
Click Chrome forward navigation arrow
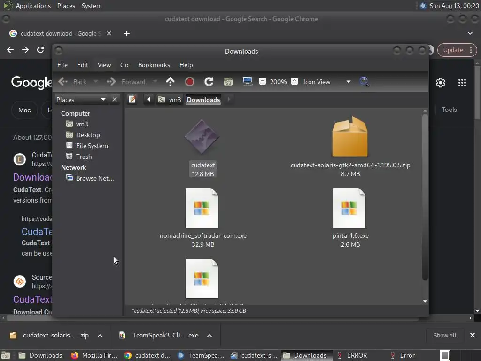coord(25,50)
